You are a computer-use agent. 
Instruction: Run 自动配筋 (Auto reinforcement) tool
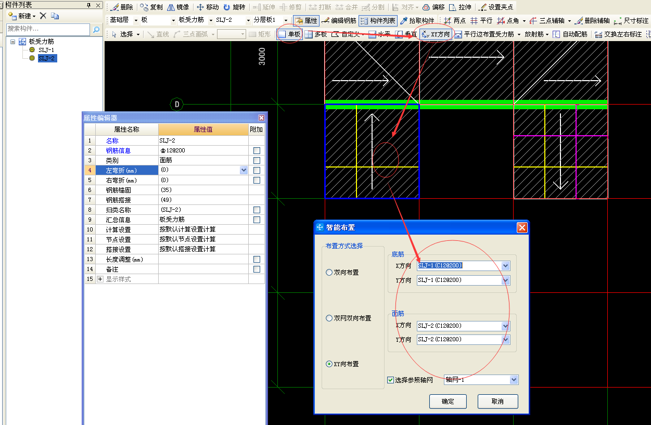(x=570, y=34)
